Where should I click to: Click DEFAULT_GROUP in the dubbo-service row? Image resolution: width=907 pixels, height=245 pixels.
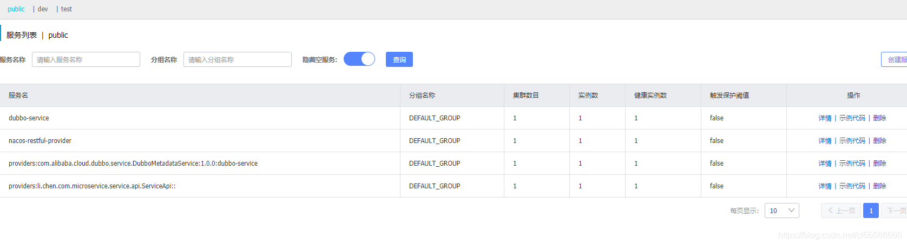pyautogui.click(x=435, y=118)
